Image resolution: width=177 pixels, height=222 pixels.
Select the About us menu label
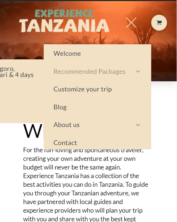(67, 125)
